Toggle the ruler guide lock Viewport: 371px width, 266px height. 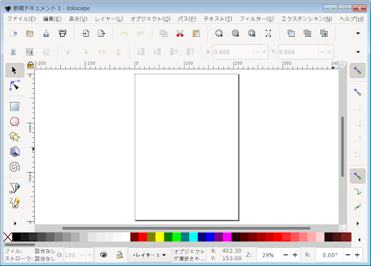30,65
